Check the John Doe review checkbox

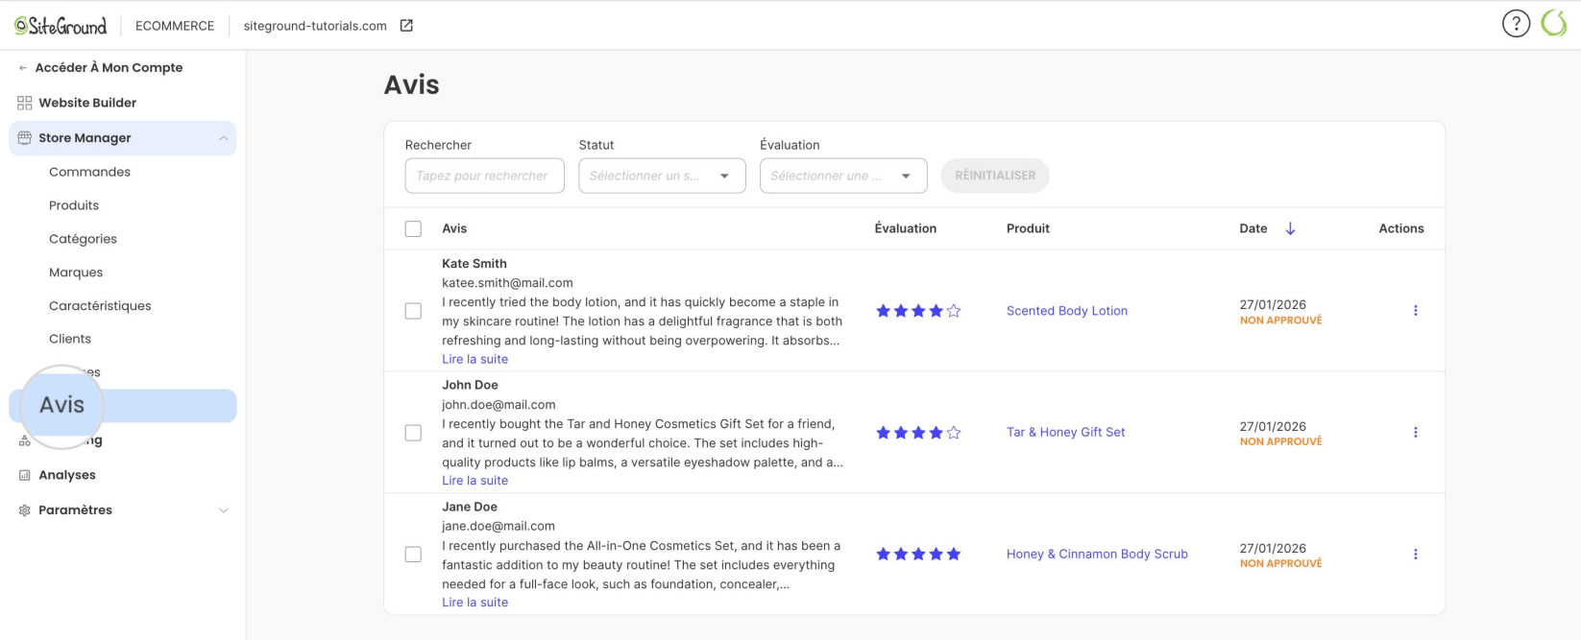click(x=413, y=433)
